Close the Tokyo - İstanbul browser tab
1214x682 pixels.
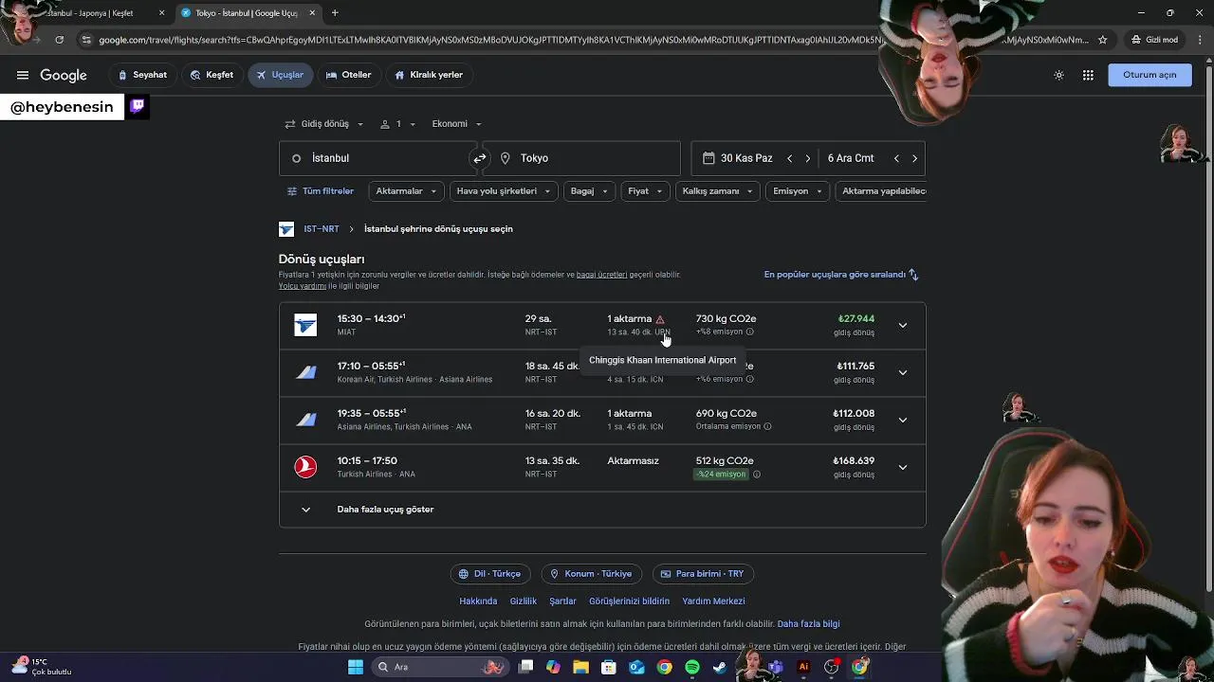[312, 13]
